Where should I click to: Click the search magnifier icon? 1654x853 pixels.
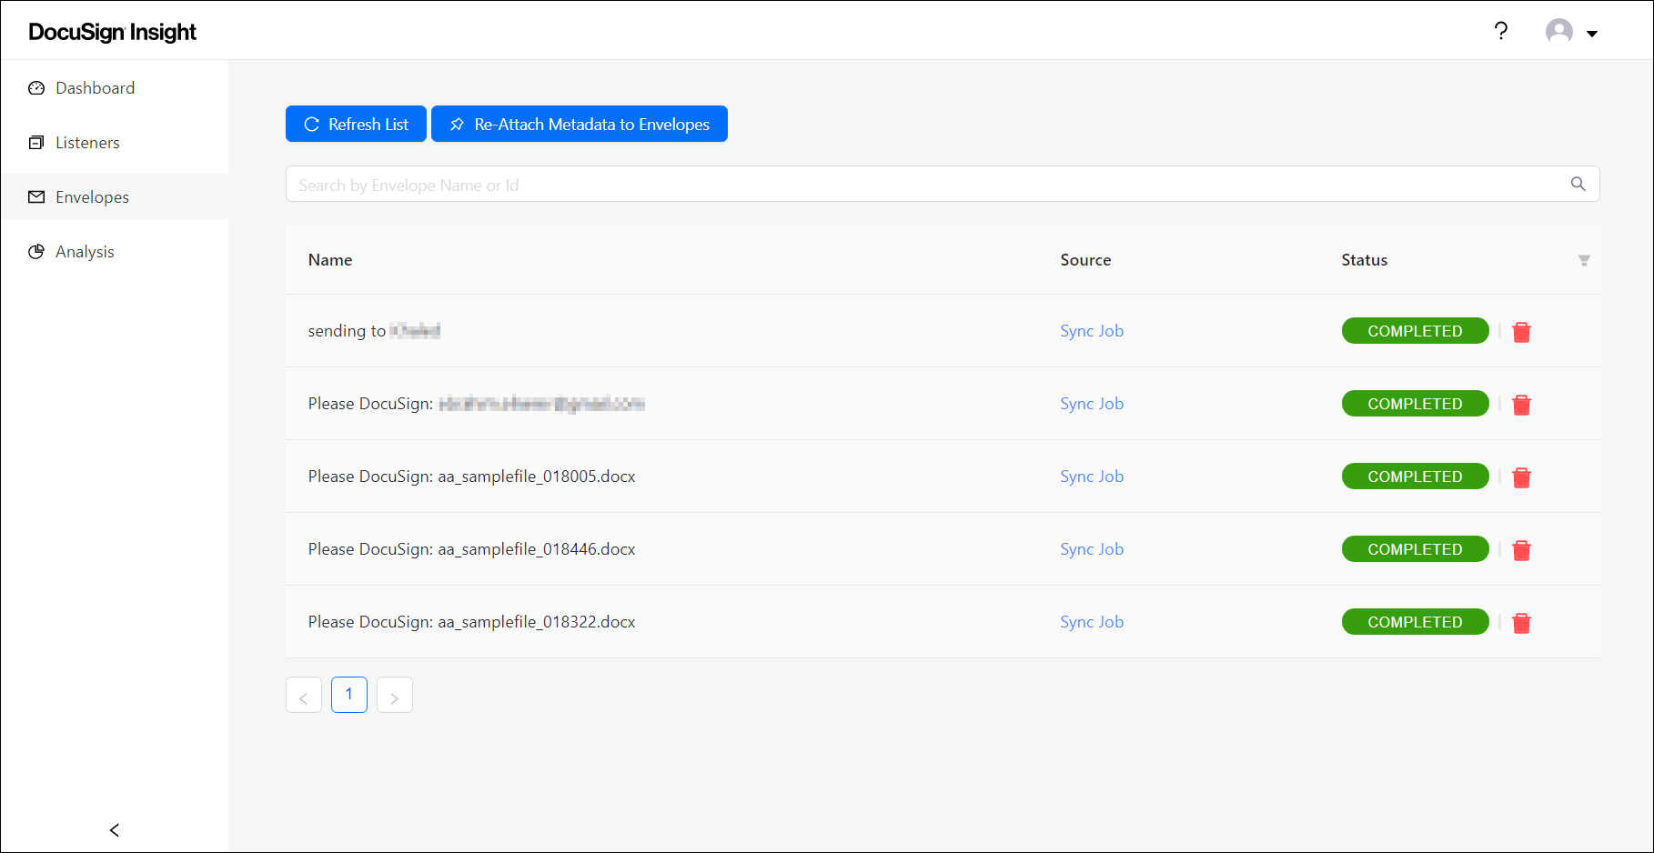1578,185
